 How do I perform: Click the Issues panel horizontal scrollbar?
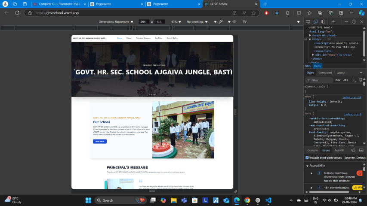point(329,192)
